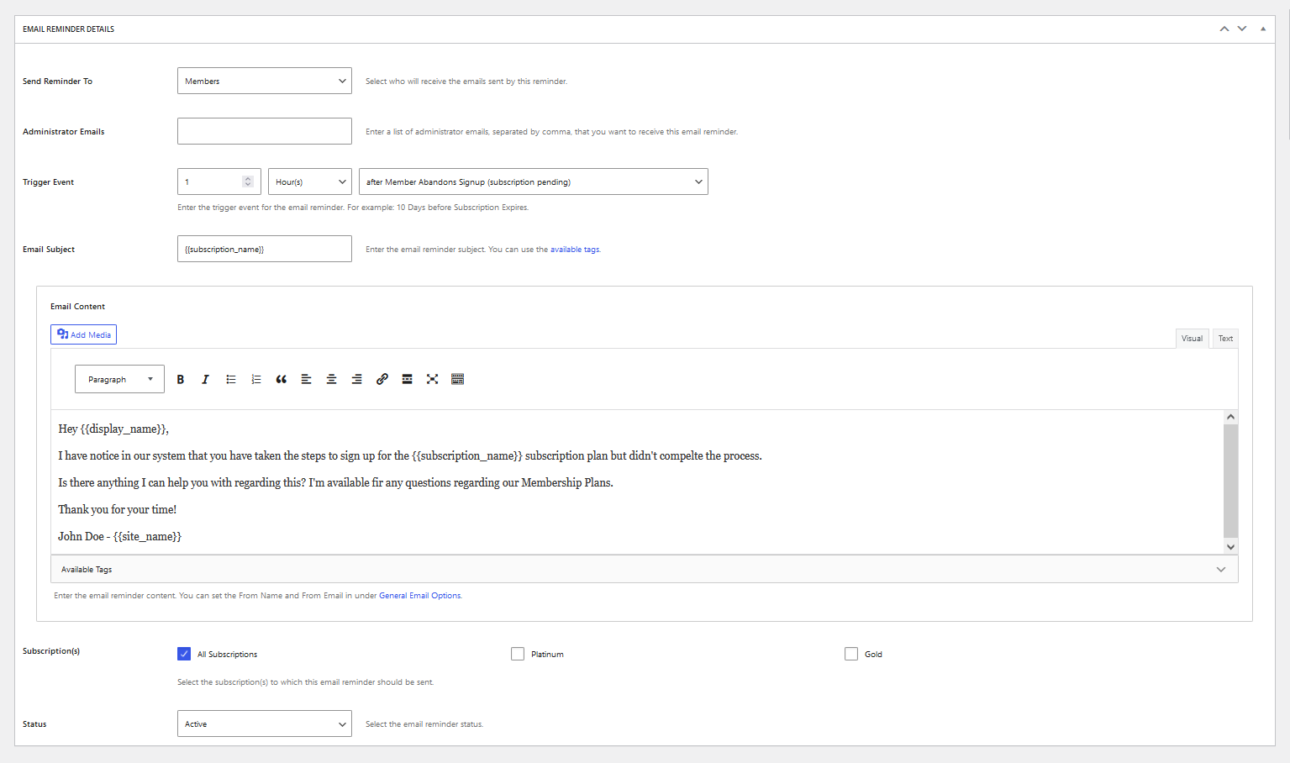The image size is (1290, 763).
Task: Click the Add Media button
Action: click(x=83, y=334)
